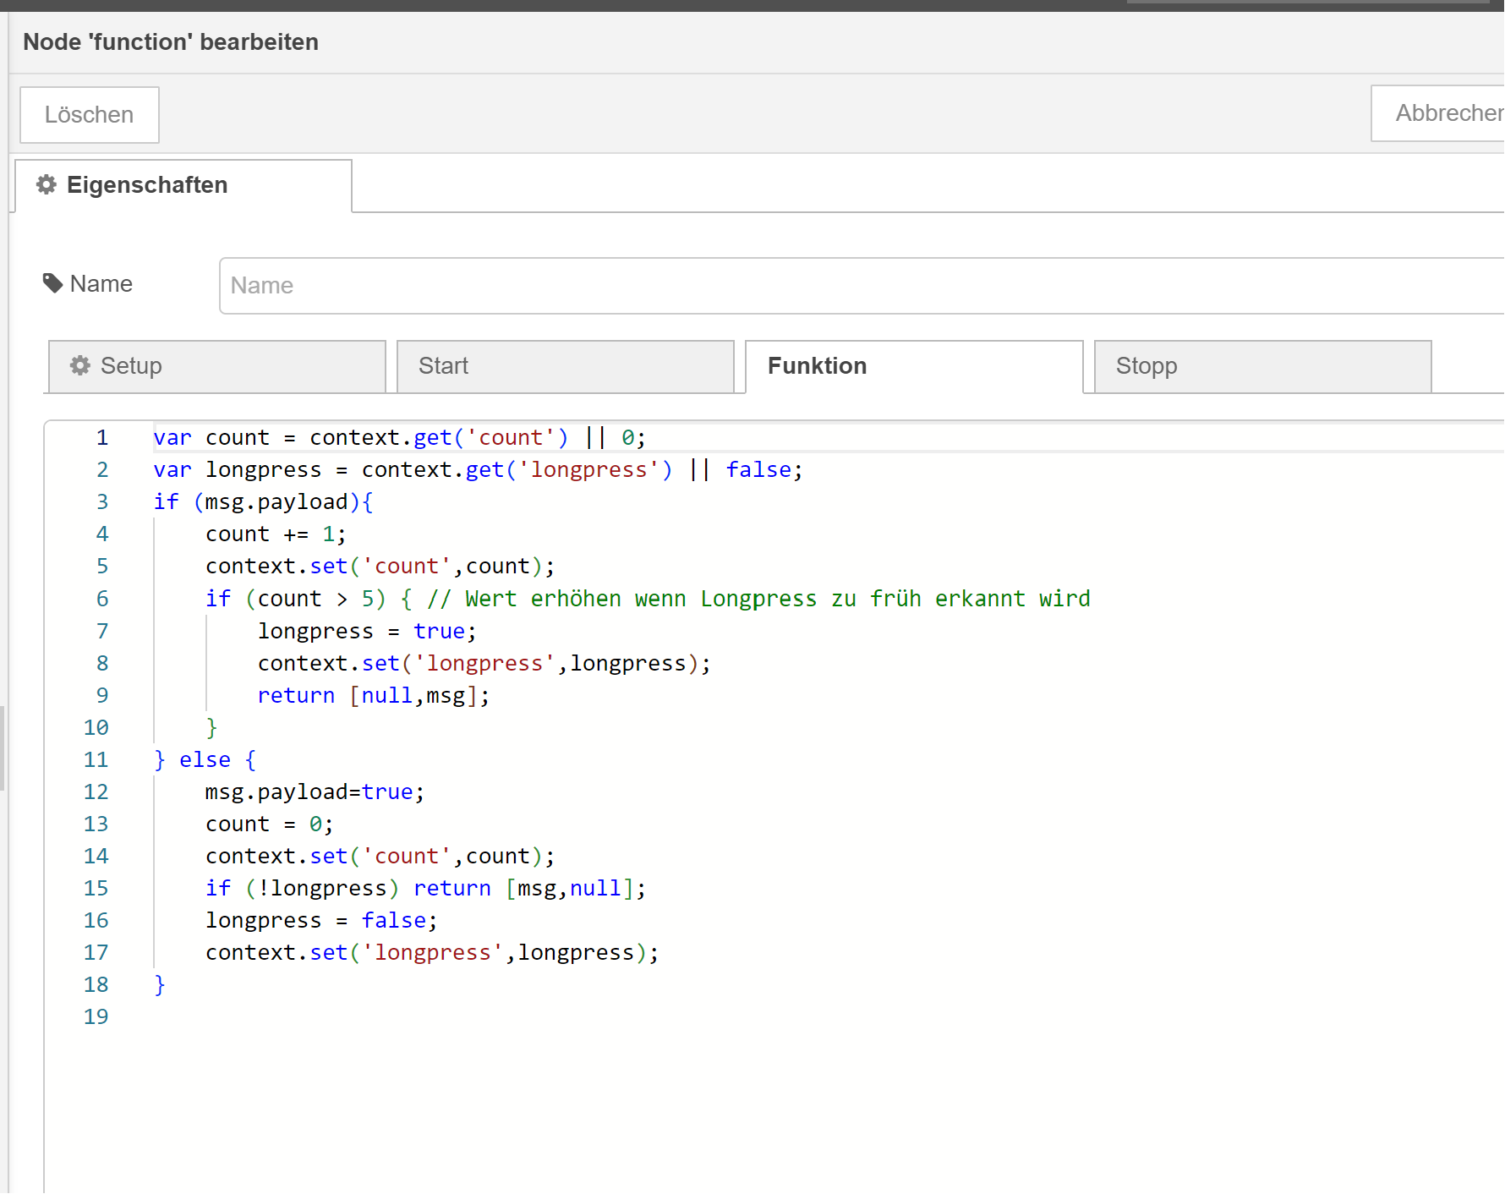This screenshot has width=1505, height=1194.
Task: Click the Abbrechen button
Action: tap(1437, 113)
